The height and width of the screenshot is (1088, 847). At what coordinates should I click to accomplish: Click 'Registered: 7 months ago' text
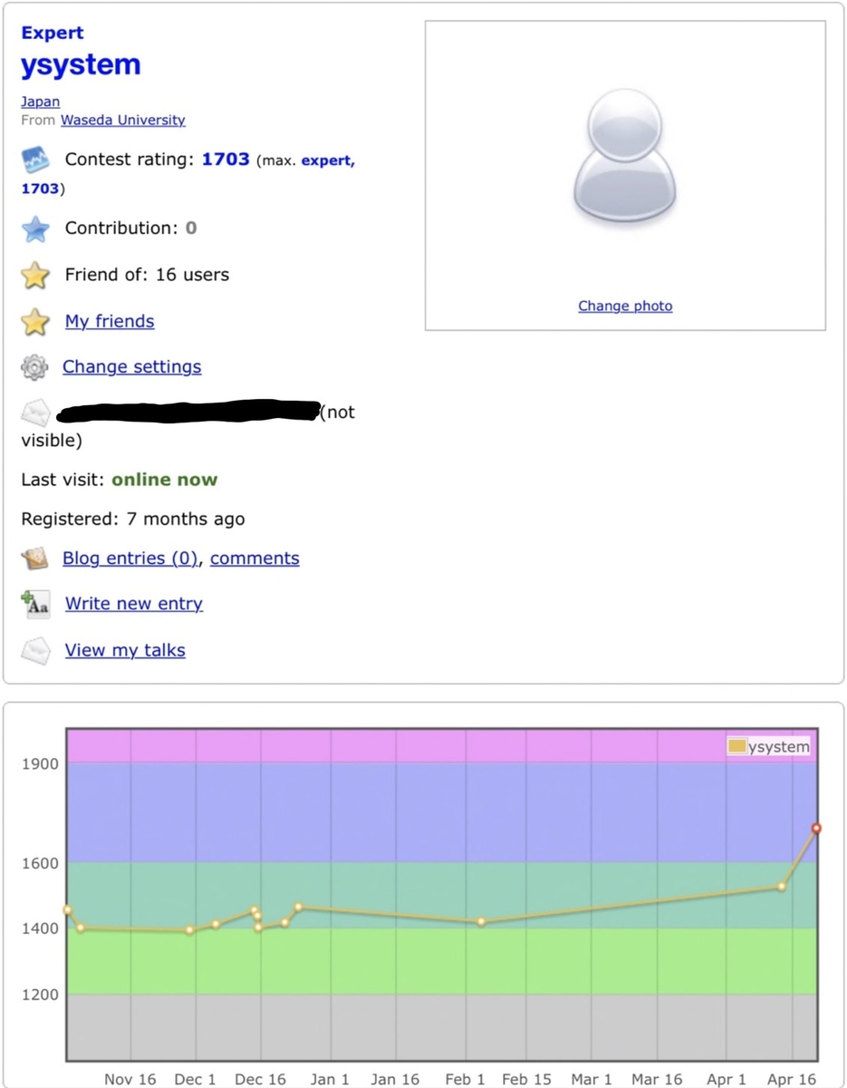coord(133,519)
